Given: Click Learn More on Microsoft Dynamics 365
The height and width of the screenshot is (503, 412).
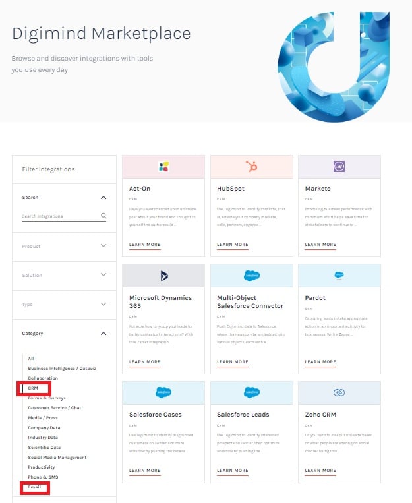Looking at the screenshot, I should click(145, 362).
